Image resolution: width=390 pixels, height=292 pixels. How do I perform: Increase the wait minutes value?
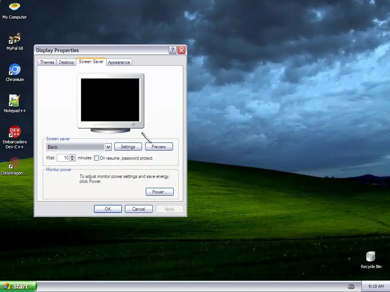72,156
